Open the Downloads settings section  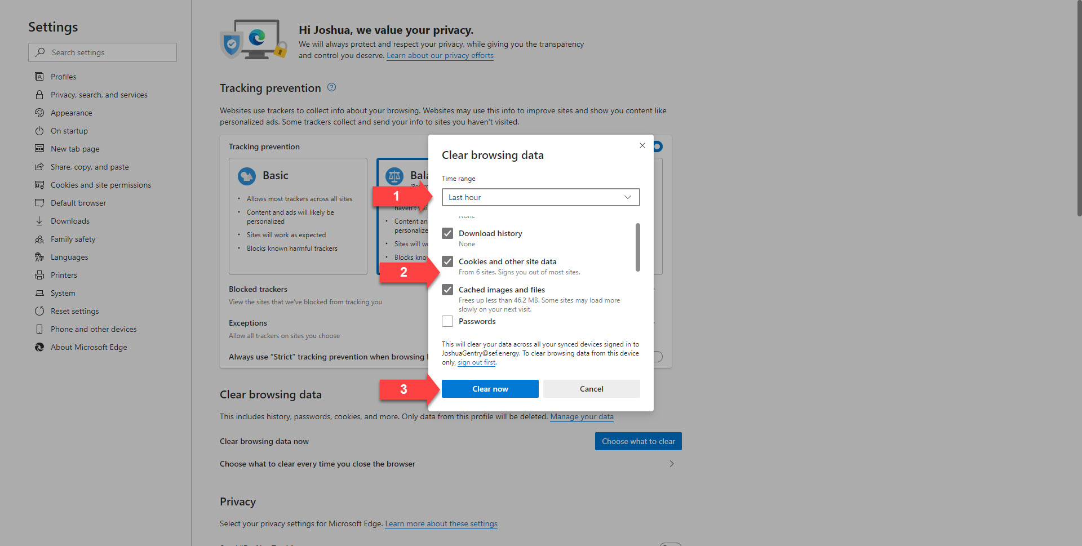click(x=70, y=221)
